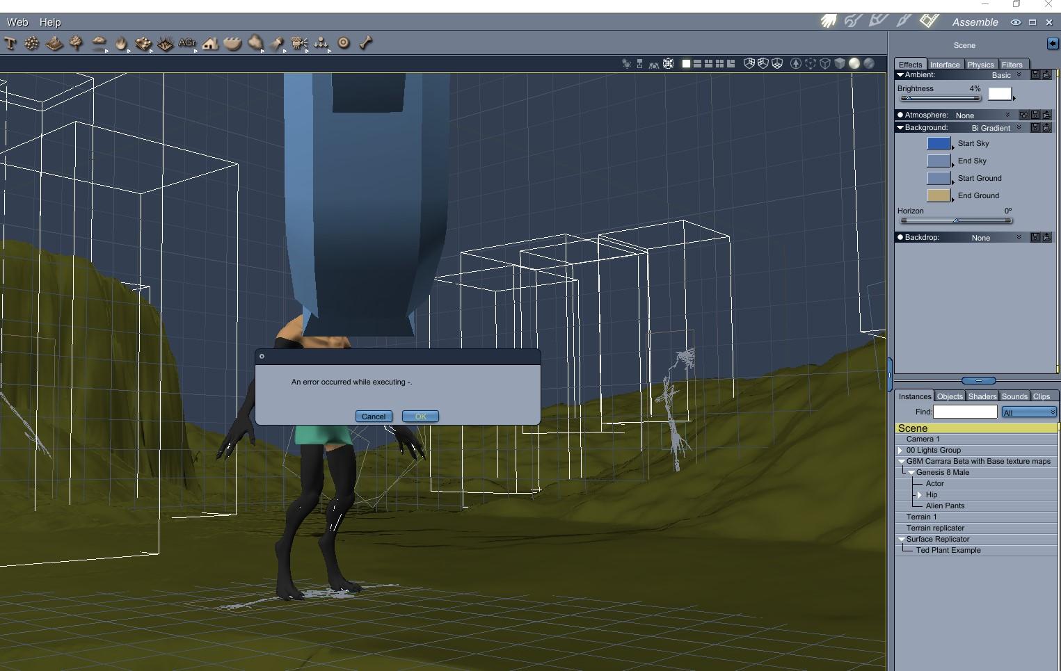This screenshot has width=1061, height=671.
Task: Click OK in the error dialog
Action: click(x=420, y=417)
